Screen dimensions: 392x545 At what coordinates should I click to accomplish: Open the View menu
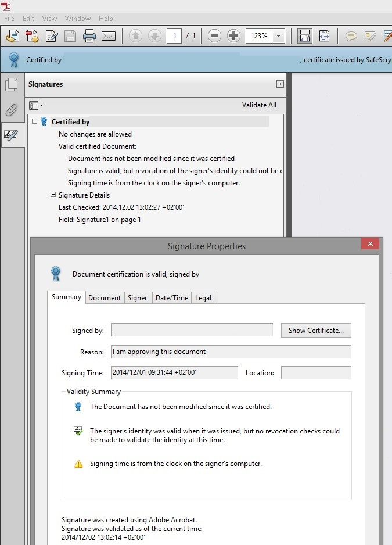pos(49,19)
